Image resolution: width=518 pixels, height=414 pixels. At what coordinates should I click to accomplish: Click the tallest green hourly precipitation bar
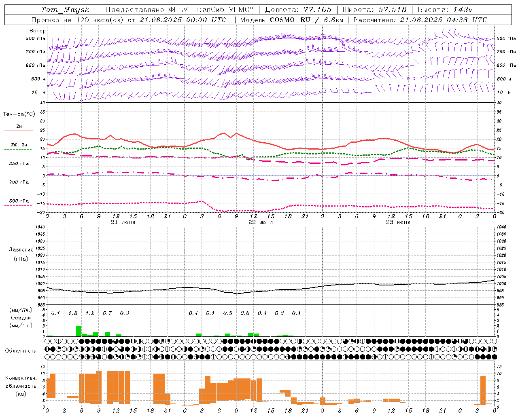pyautogui.click(x=79, y=331)
